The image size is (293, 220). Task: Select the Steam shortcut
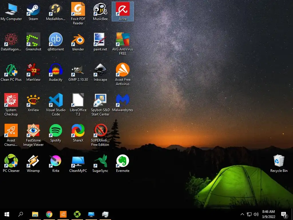point(33,11)
